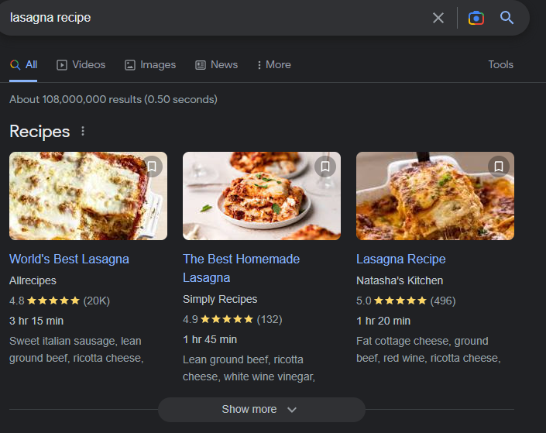Open the Recipes section three-dot menu
The image size is (546, 433).
click(x=83, y=131)
